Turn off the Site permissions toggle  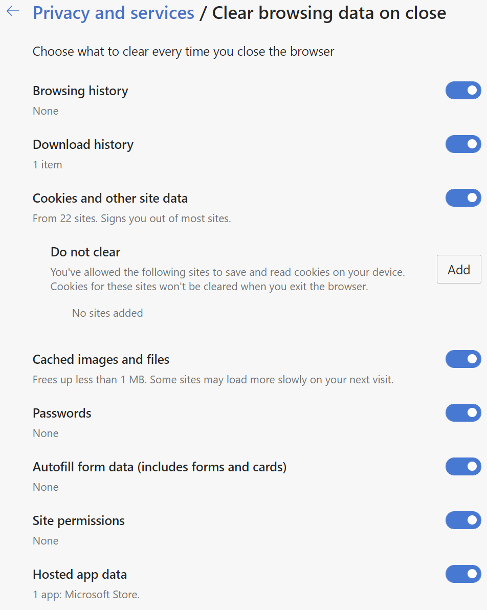point(463,520)
